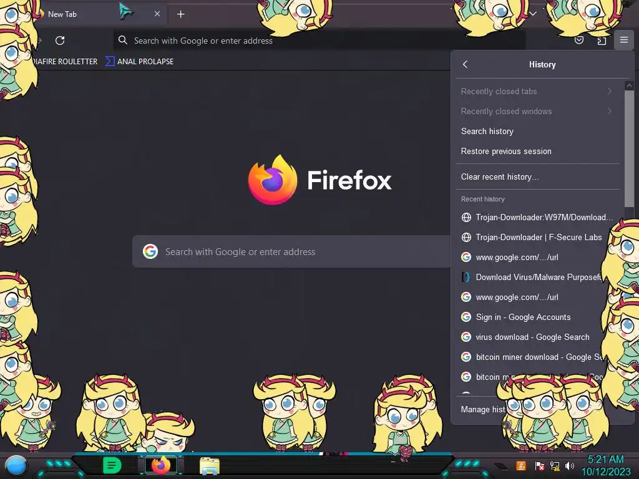Viewport: 639px width, 479px height.
Task: Click the Firefox logo on the page
Action: [273, 180]
